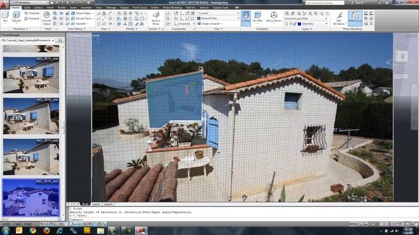This screenshot has width=419, height=235.
Task: Click the AutoCAD taskbar icon
Action: point(141,230)
